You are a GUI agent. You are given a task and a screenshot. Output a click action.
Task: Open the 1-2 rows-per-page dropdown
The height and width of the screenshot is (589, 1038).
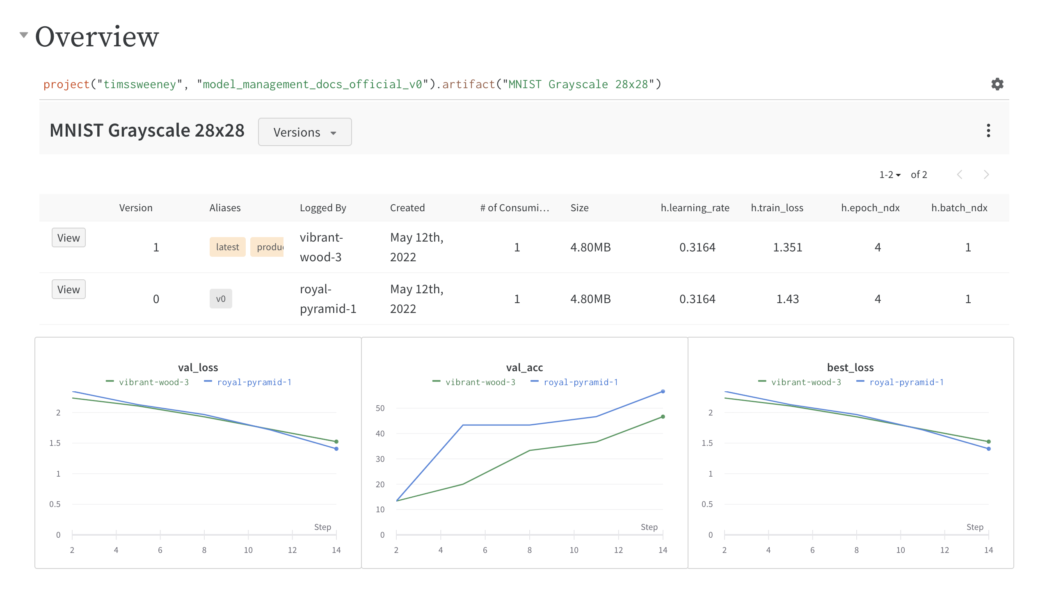[x=889, y=175]
